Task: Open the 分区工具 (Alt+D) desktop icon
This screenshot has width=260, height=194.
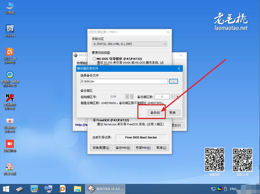Action: pos(10,56)
